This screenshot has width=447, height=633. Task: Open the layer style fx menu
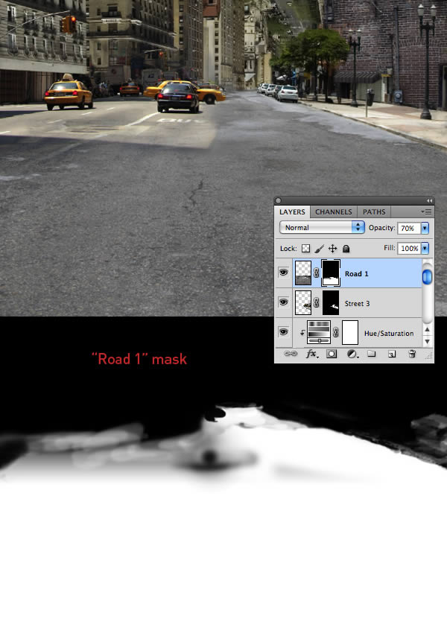tap(312, 354)
